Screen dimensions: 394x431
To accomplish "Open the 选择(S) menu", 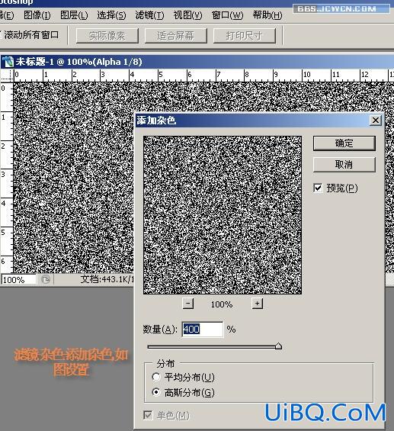I will [x=111, y=15].
